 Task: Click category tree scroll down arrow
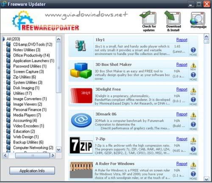(x=59, y=149)
